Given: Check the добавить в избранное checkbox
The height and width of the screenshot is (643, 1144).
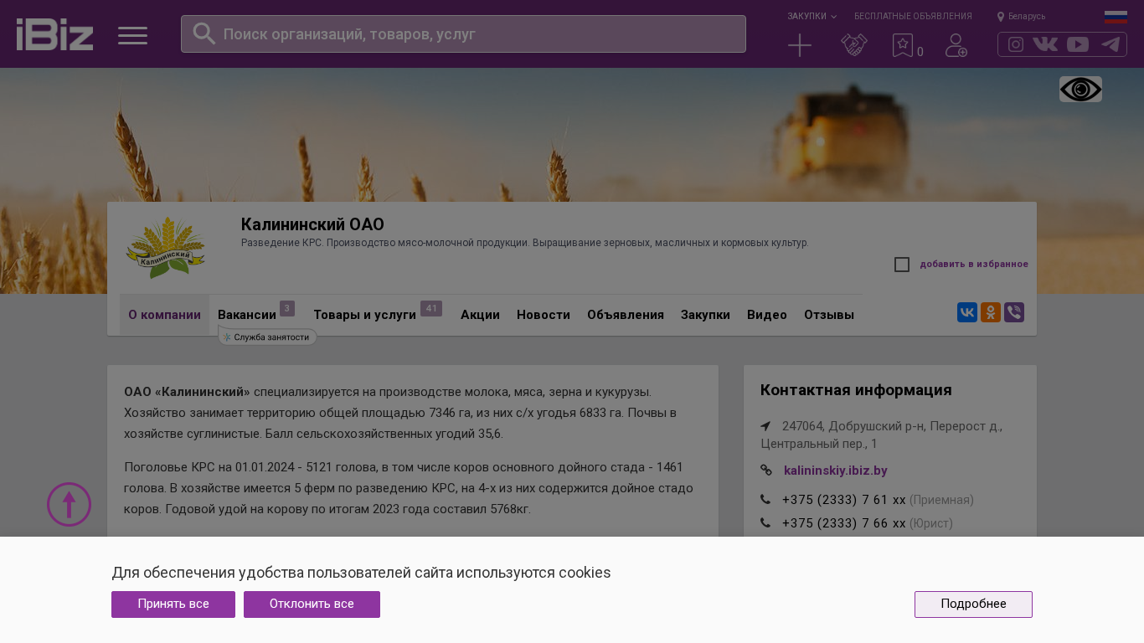Looking at the screenshot, I should tap(902, 265).
